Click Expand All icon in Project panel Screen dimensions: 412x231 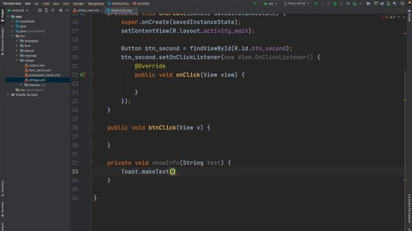tap(46, 10)
